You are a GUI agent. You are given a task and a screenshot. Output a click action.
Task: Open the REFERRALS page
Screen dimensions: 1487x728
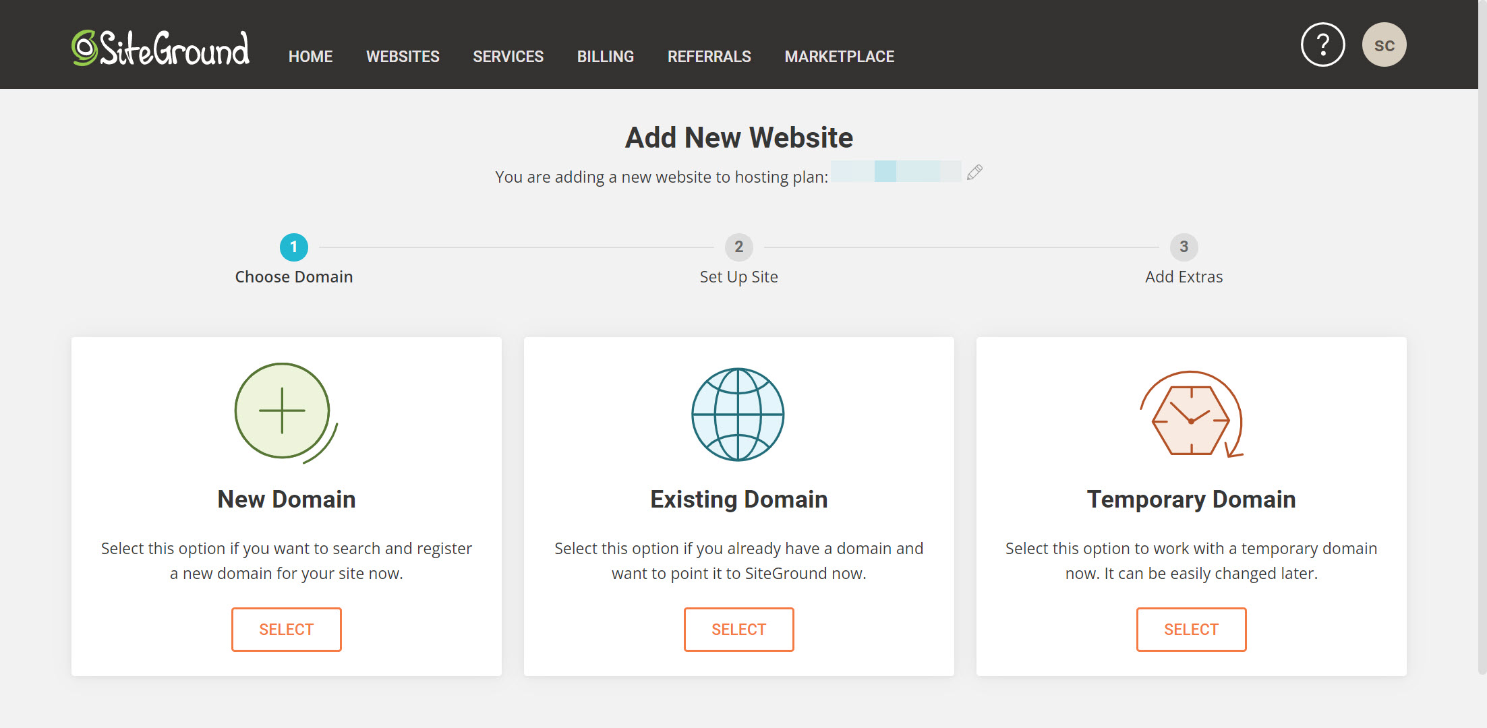tap(709, 57)
